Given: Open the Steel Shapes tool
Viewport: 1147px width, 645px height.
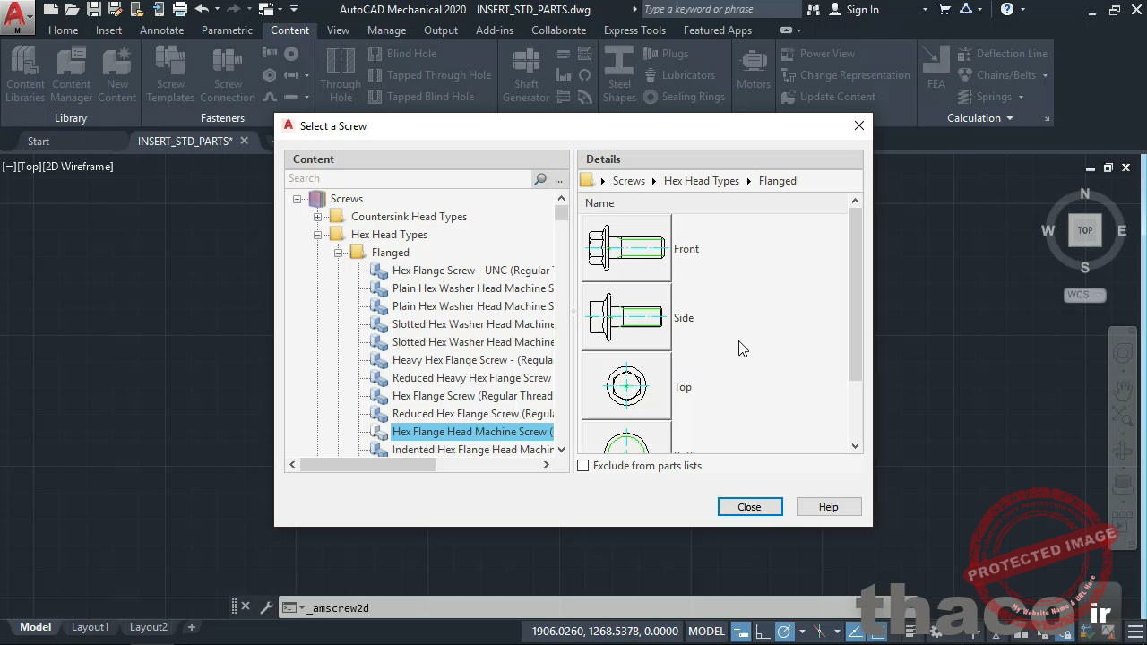Looking at the screenshot, I should pos(619,74).
